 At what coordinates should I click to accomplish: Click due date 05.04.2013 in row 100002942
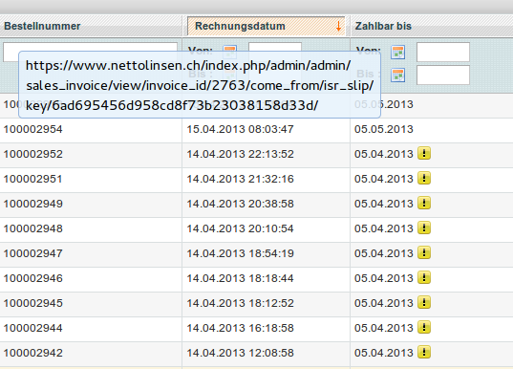pos(384,354)
